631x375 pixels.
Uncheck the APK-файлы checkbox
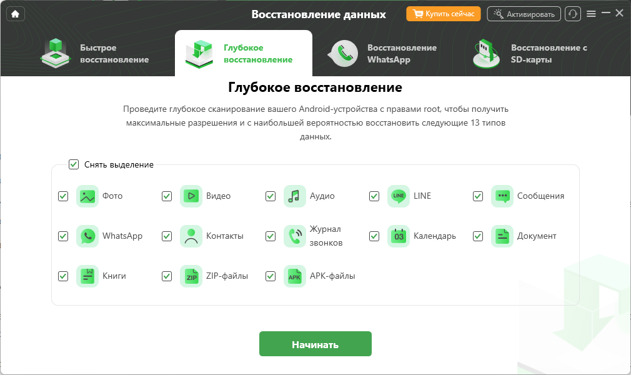pos(271,276)
